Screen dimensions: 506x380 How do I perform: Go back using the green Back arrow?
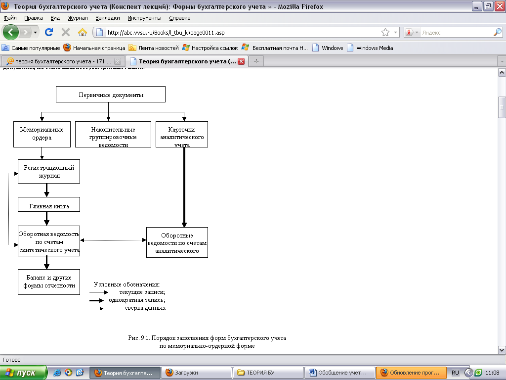[11, 32]
